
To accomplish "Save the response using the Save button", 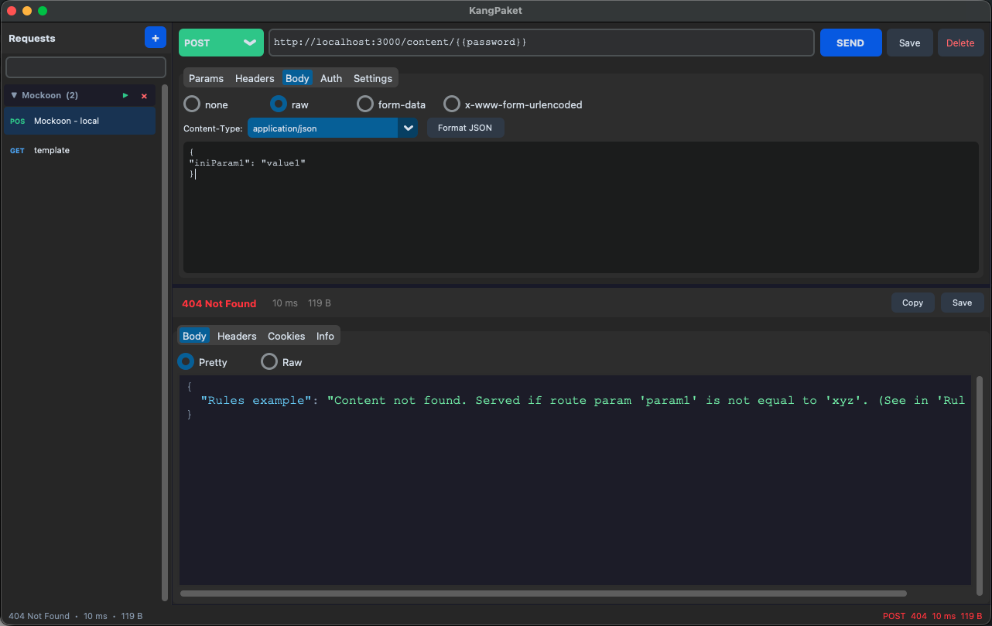I will [962, 303].
